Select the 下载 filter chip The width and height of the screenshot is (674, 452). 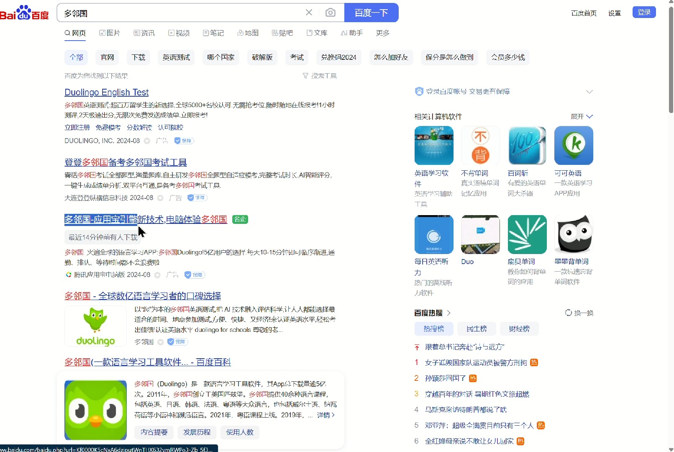[x=138, y=57]
